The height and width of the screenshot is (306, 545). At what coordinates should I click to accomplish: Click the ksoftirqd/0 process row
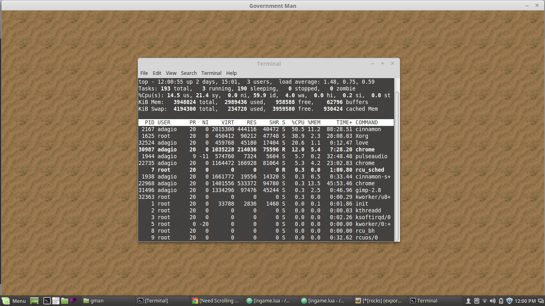coord(266,217)
